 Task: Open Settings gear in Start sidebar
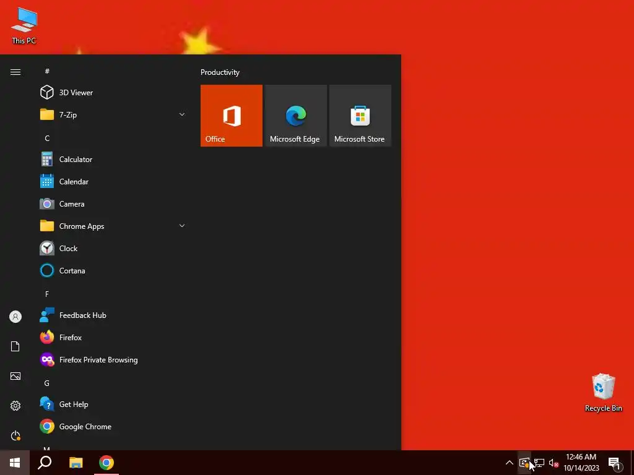[15, 406]
